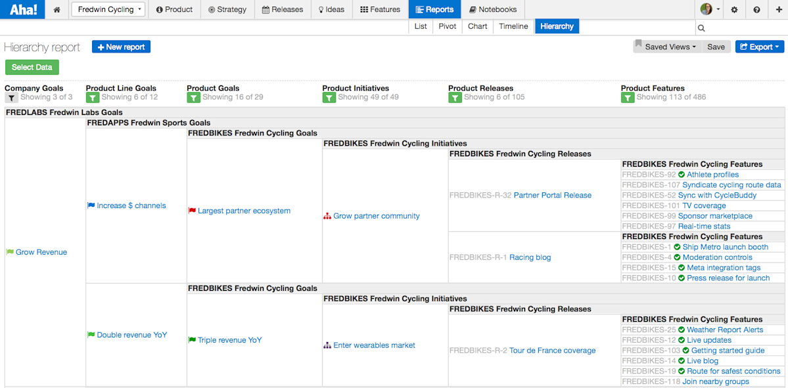Viewport: 788px width, 388px height.
Task: Switch to the Pivot report tab
Action: (448, 27)
